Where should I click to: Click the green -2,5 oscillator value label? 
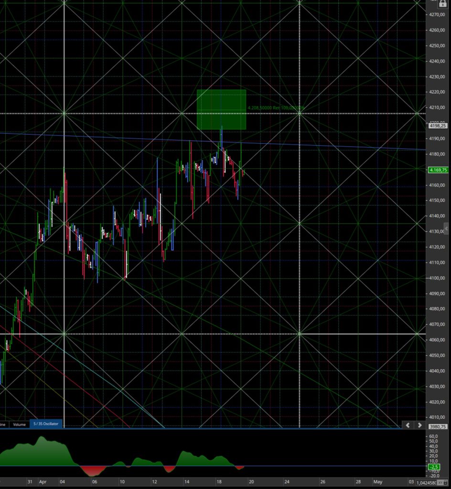point(434,467)
